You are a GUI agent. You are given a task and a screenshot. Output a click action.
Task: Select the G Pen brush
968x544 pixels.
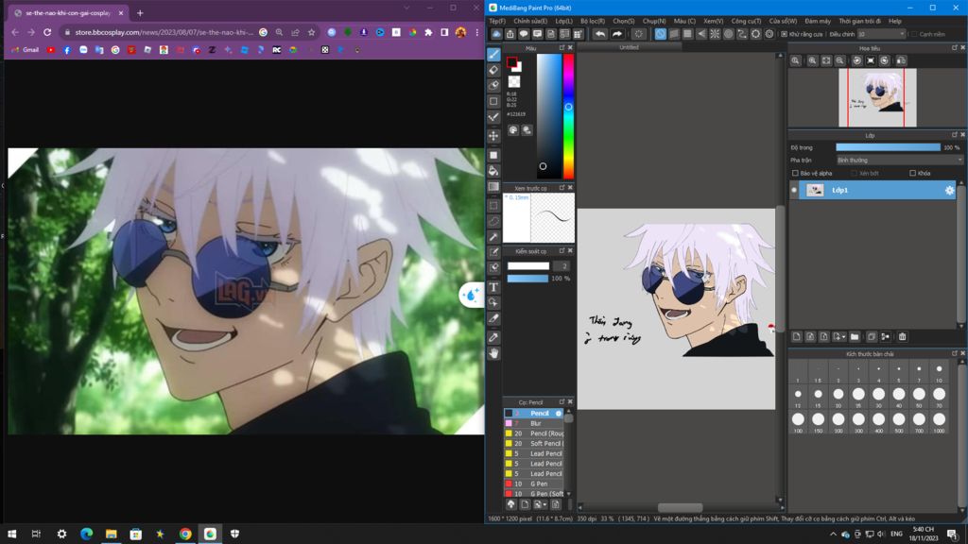(535, 484)
